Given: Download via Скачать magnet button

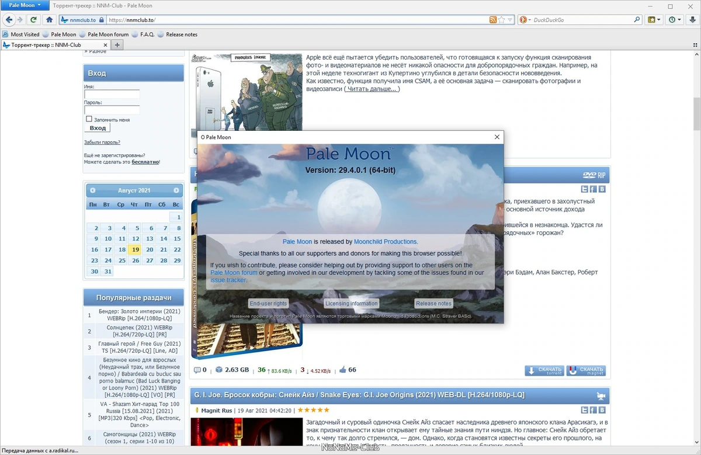Looking at the screenshot, I should [x=586, y=371].
